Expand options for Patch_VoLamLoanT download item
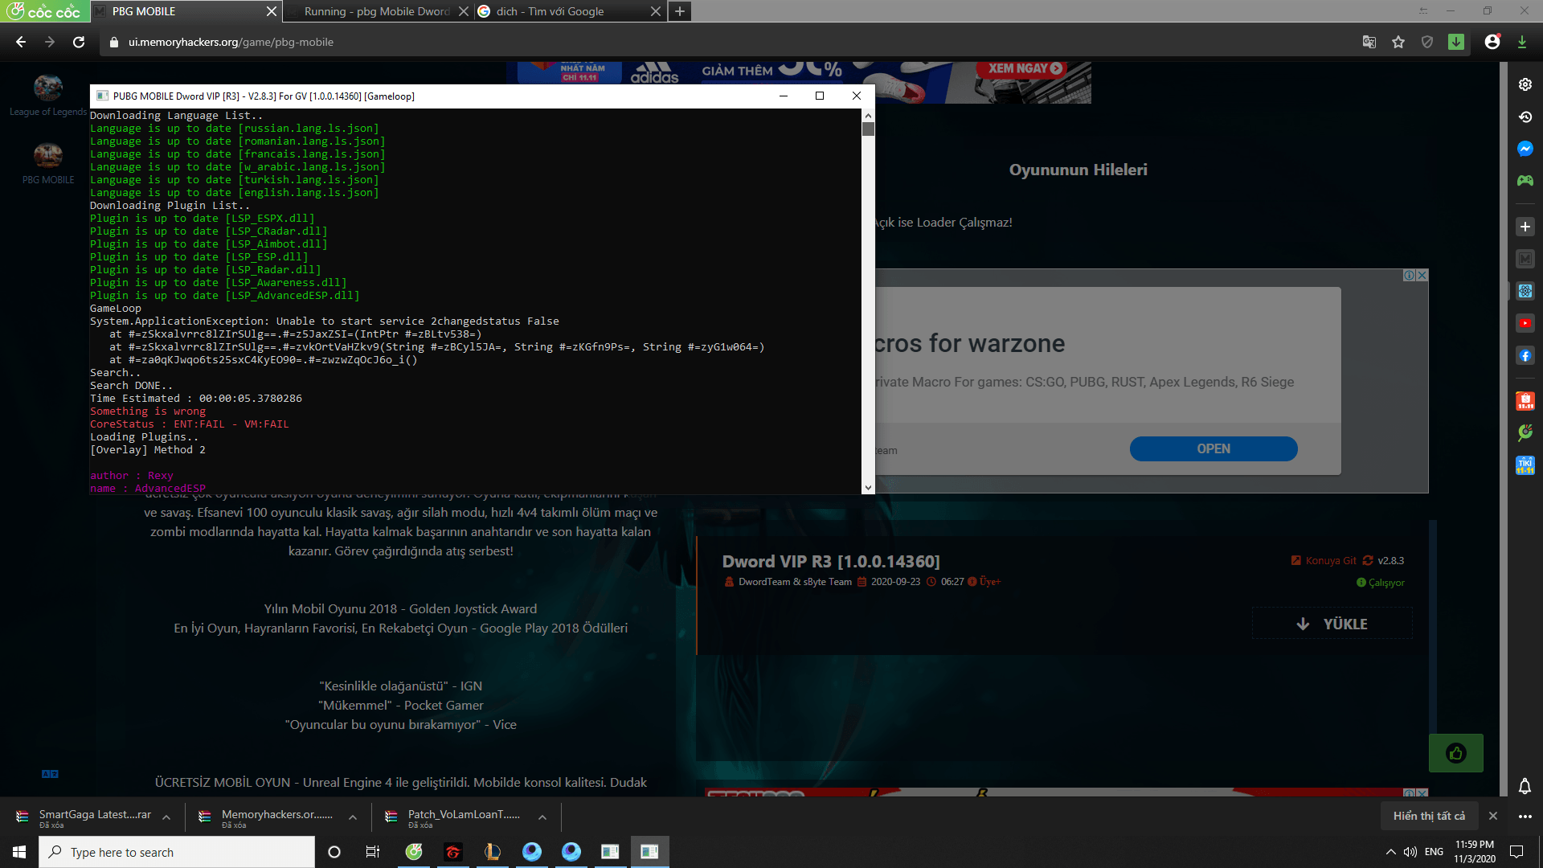The width and height of the screenshot is (1543, 868). click(x=542, y=817)
